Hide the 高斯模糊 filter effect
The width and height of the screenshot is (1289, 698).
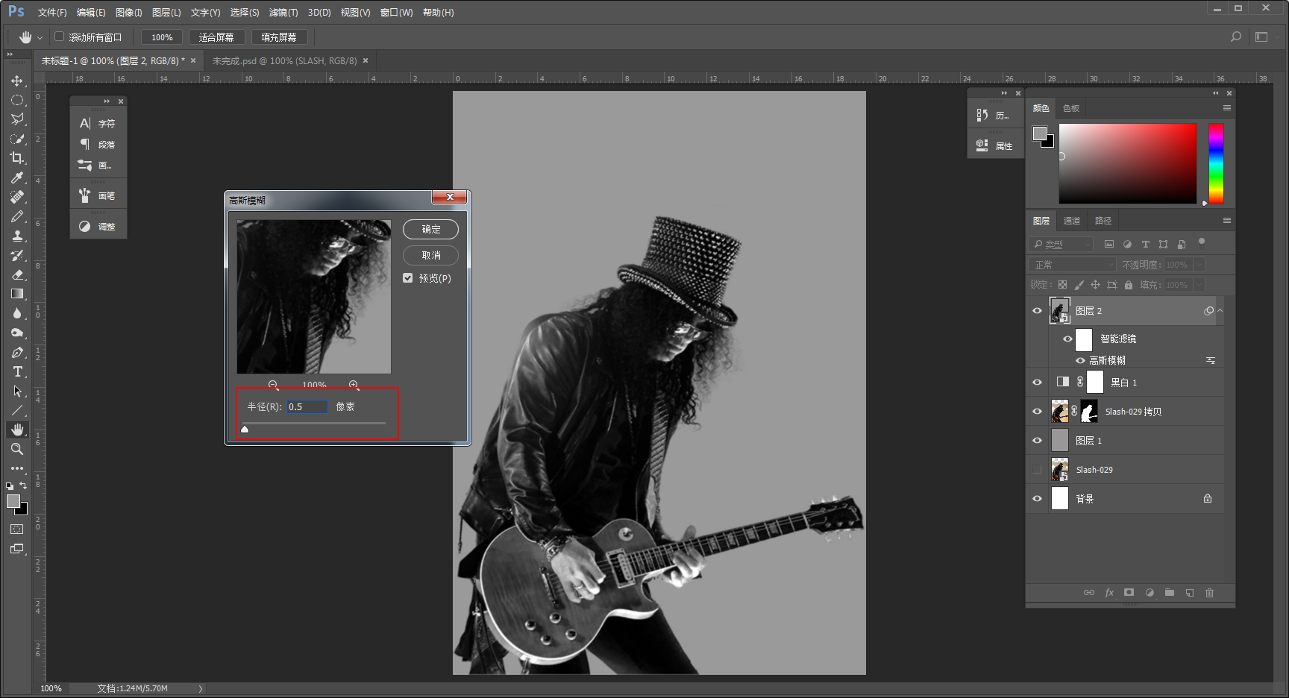pyautogui.click(x=1080, y=360)
